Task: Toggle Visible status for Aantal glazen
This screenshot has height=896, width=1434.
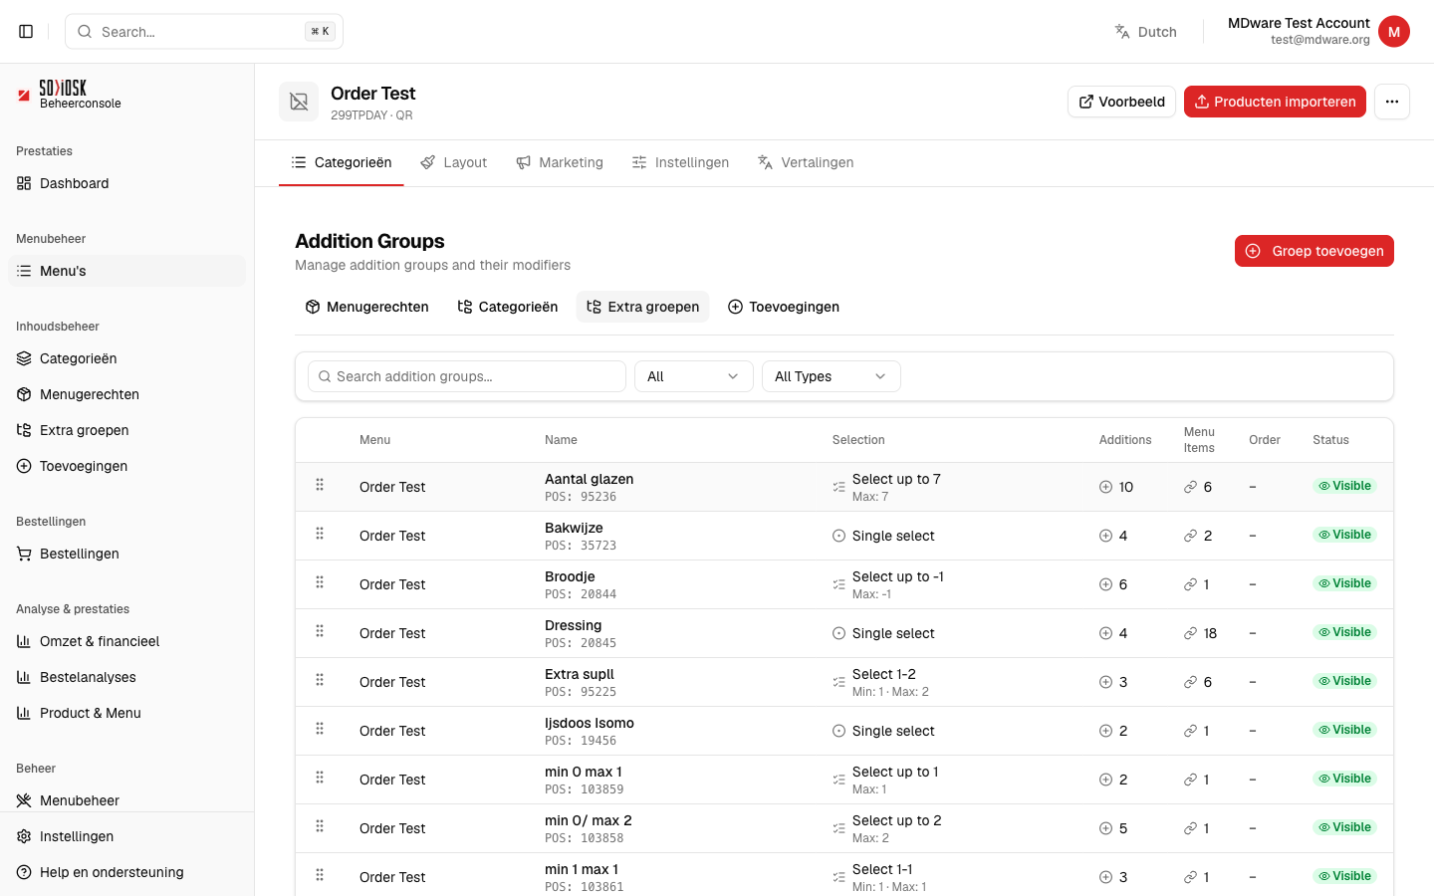Action: point(1344,486)
